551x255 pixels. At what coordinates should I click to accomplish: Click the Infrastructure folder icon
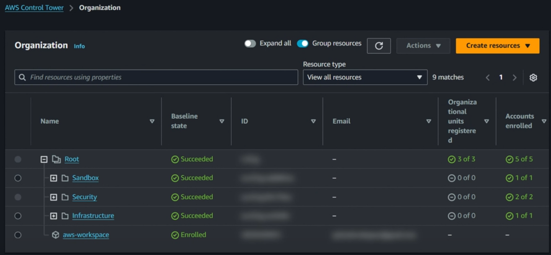click(65, 216)
